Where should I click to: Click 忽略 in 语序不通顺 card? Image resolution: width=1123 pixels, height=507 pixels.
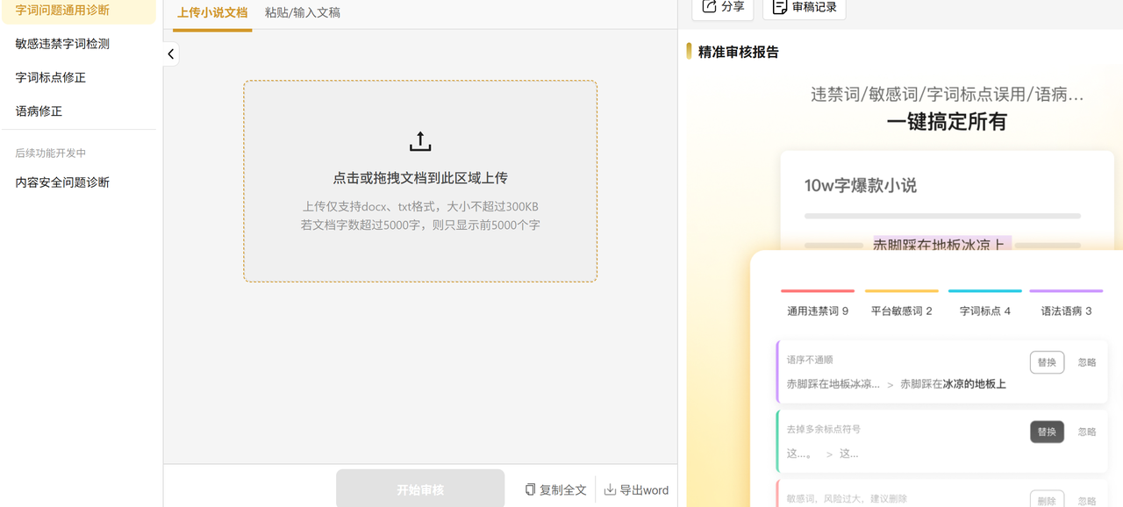[1087, 362]
